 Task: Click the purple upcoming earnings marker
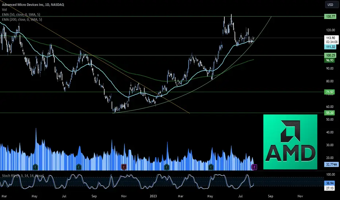[254, 167]
